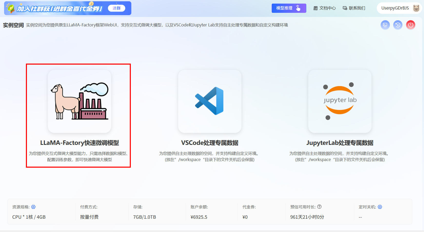The width and height of the screenshot is (424, 232).
Task: Click the JupyterLab处理专属数据 title
Action: tap(340, 143)
